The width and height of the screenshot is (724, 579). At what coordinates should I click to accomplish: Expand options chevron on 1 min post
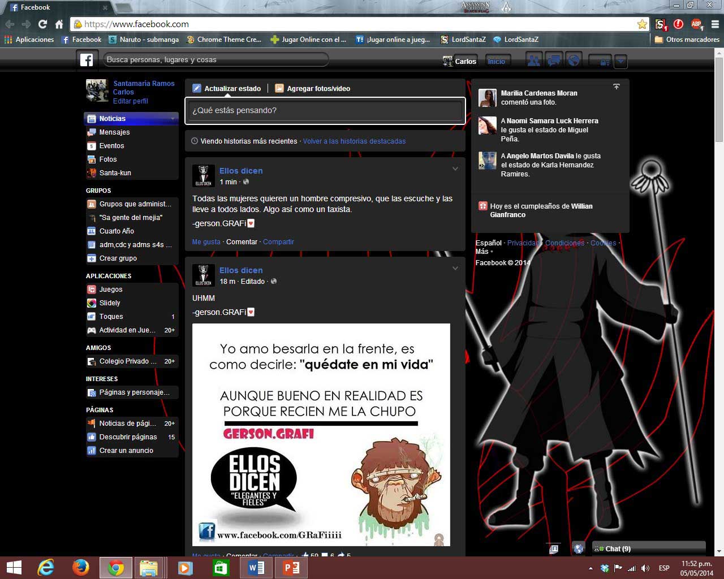click(x=455, y=168)
